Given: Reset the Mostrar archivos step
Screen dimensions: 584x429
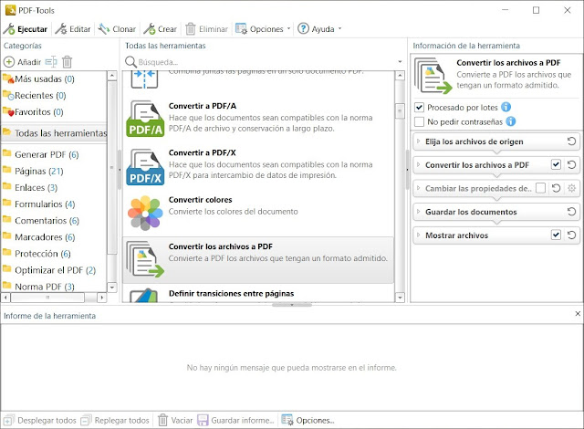Looking at the screenshot, I should [x=572, y=235].
